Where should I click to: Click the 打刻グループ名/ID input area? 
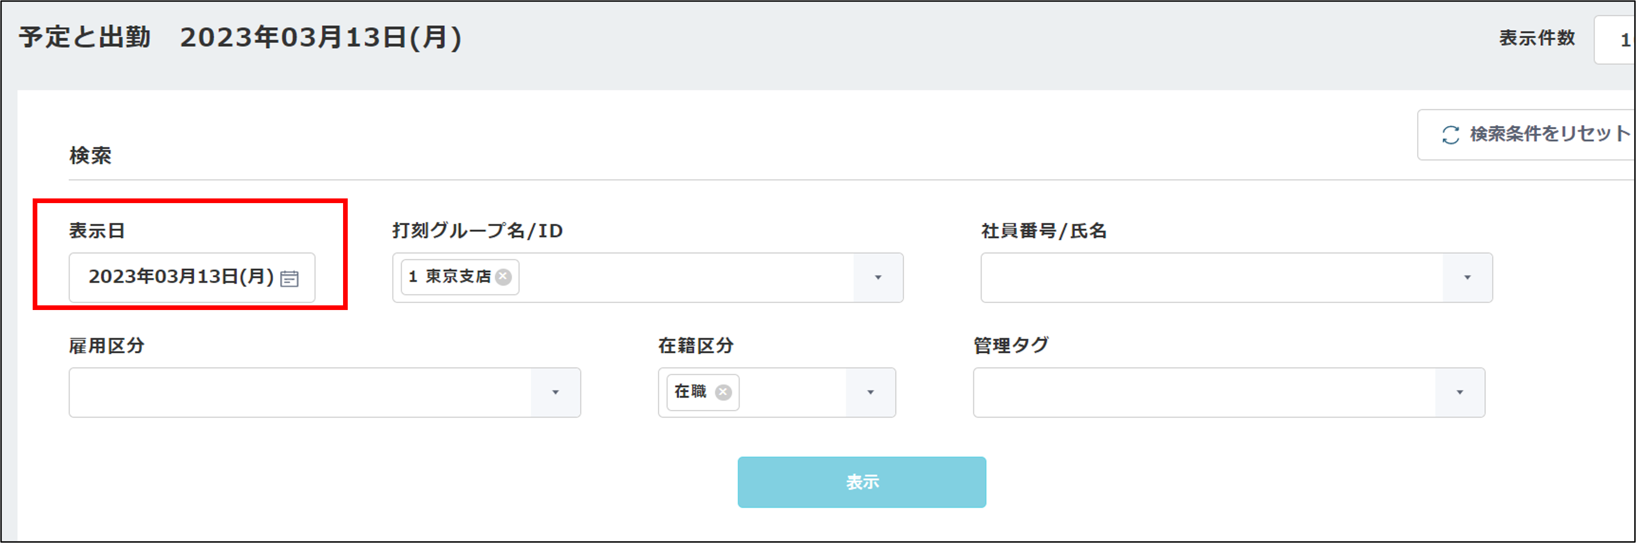pos(686,277)
